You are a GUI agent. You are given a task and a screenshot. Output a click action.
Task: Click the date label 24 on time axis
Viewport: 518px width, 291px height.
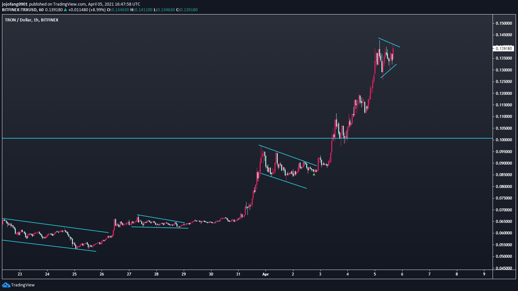(x=47, y=274)
